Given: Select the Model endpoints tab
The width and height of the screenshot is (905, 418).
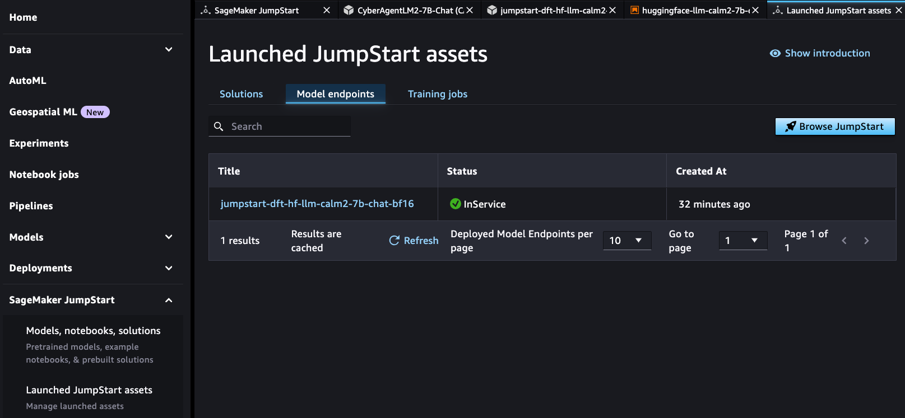Looking at the screenshot, I should coord(336,94).
